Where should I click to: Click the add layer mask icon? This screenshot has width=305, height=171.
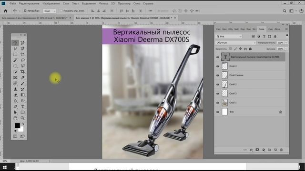[x=257, y=150]
